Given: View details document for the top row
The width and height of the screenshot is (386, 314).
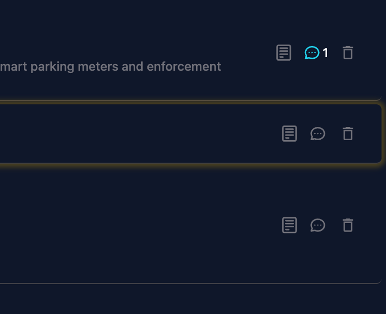Looking at the screenshot, I should [x=283, y=53].
